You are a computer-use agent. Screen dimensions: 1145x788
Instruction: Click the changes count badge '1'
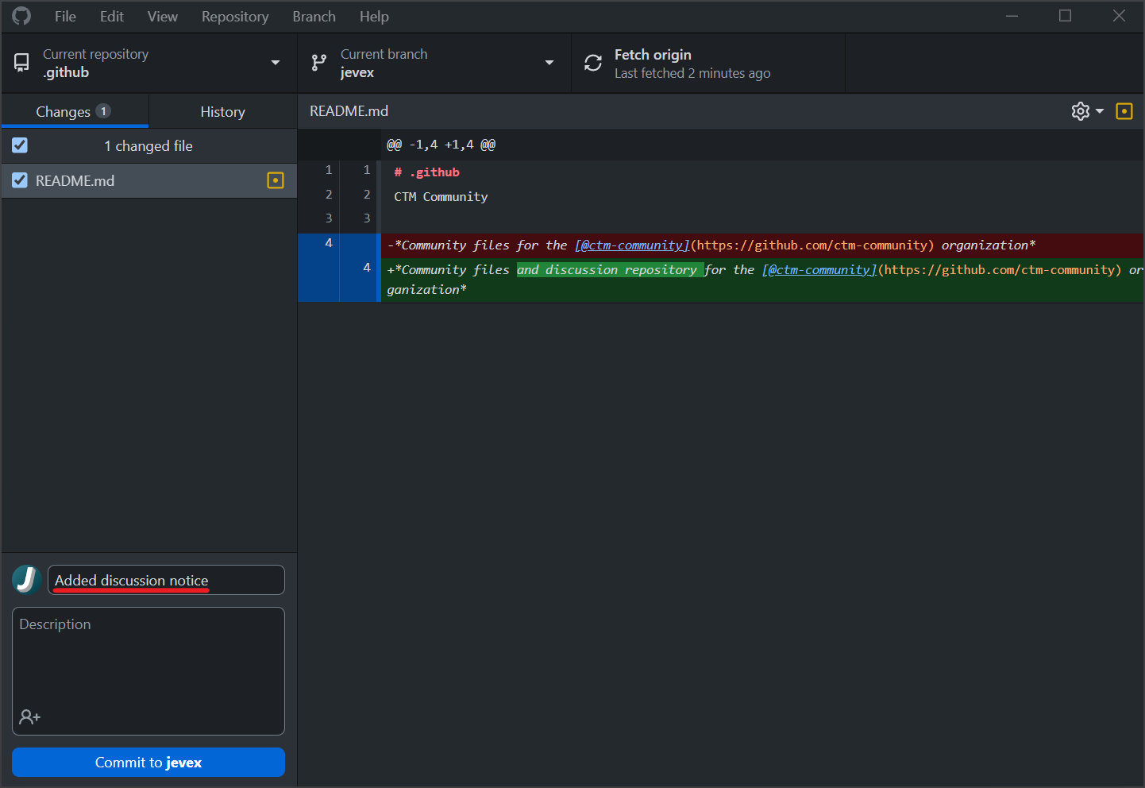pyautogui.click(x=103, y=111)
